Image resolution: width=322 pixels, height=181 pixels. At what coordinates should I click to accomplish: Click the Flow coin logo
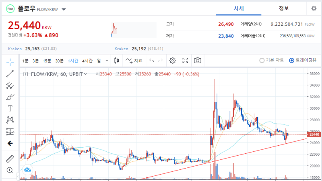[10, 9]
